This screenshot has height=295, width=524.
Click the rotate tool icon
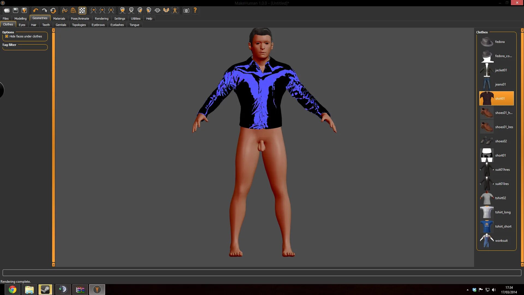point(53,10)
